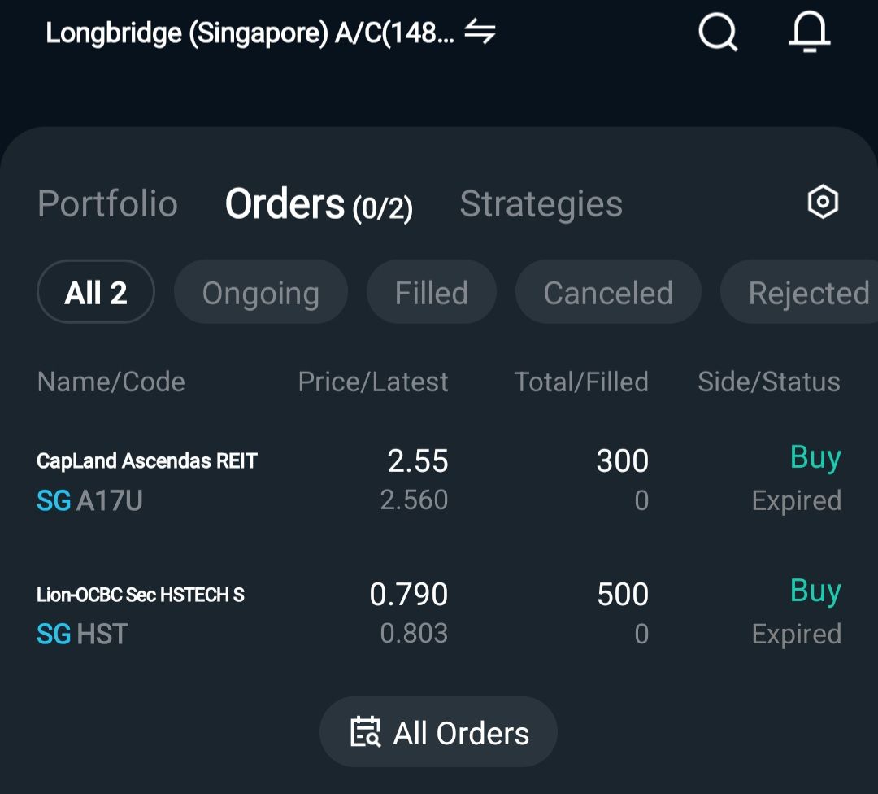Tap the account switch arrows icon

pyautogui.click(x=480, y=33)
